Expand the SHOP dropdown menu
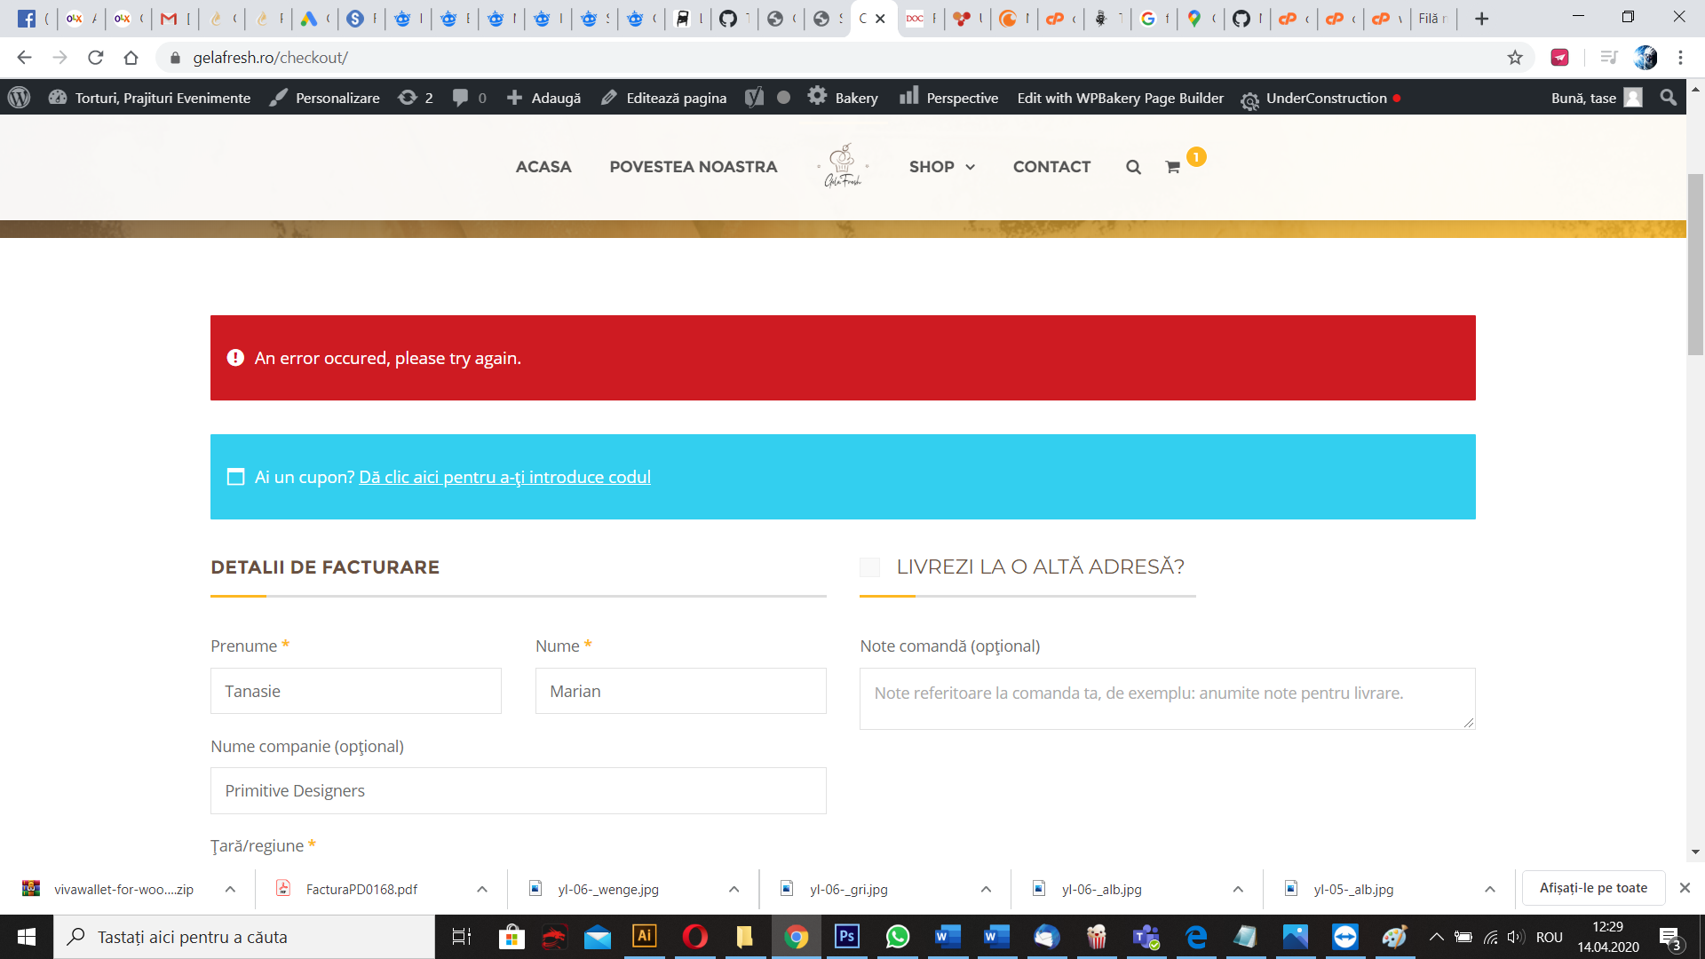Image resolution: width=1705 pixels, height=959 pixels. [941, 167]
